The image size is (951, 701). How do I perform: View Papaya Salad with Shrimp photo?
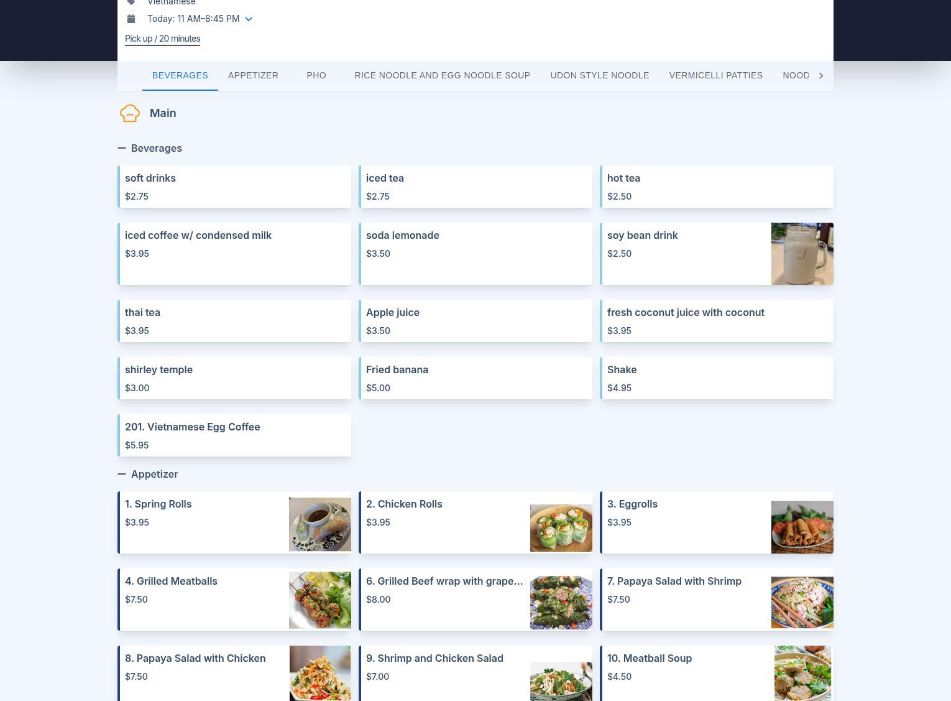[802, 602]
